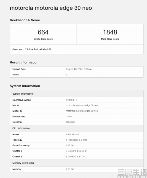Click the multi-core score value 1848
This screenshot has width=147, height=178.
(110, 32)
